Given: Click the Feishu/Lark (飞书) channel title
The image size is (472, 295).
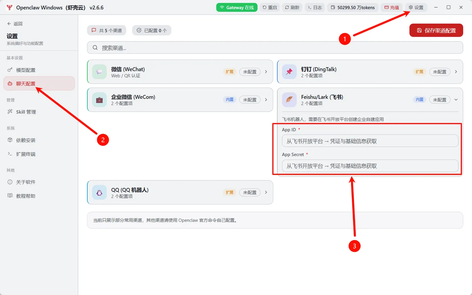Looking at the screenshot, I should coord(322,97).
